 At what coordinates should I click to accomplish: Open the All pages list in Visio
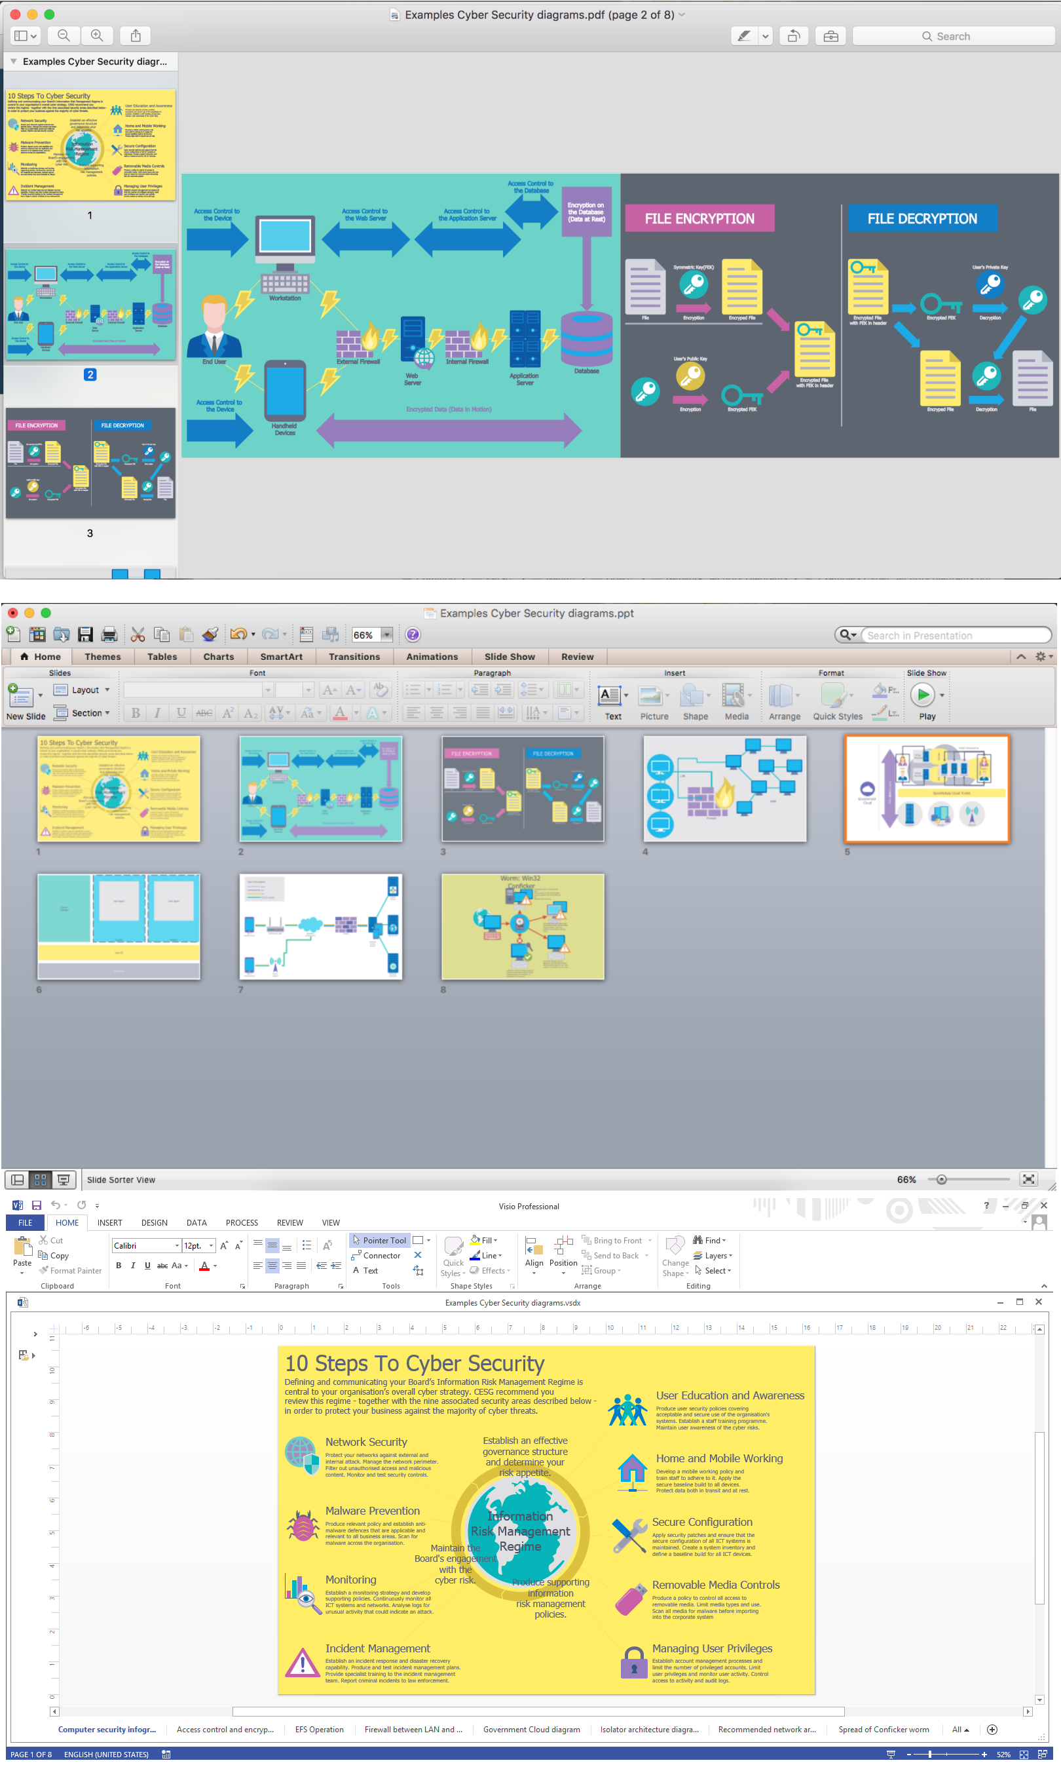[x=960, y=1730]
